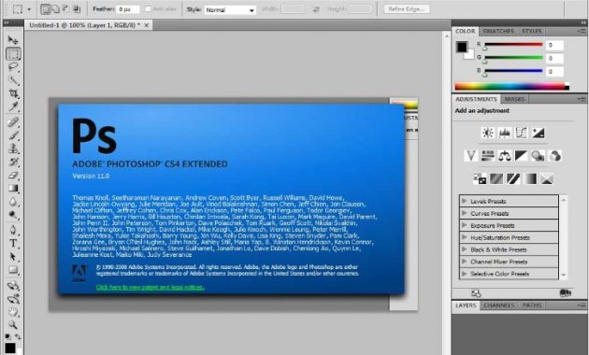Image resolution: width=589 pixels, height=355 pixels.
Task: Add a Selective Color adjustment
Action: click(x=547, y=178)
